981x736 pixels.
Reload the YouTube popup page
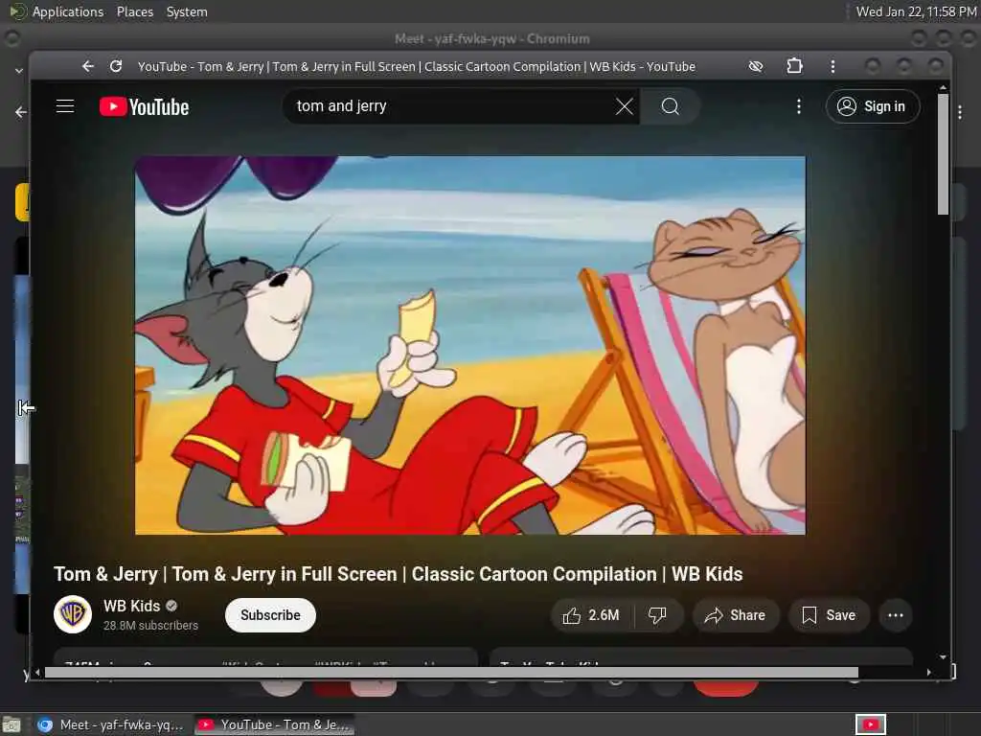[116, 66]
